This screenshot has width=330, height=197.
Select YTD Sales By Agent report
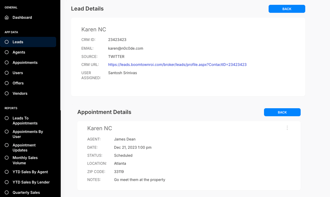coord(30,172)
